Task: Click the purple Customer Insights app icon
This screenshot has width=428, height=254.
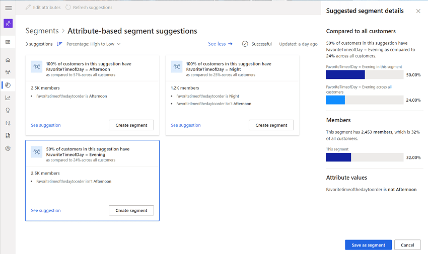Action: (8, 24)
